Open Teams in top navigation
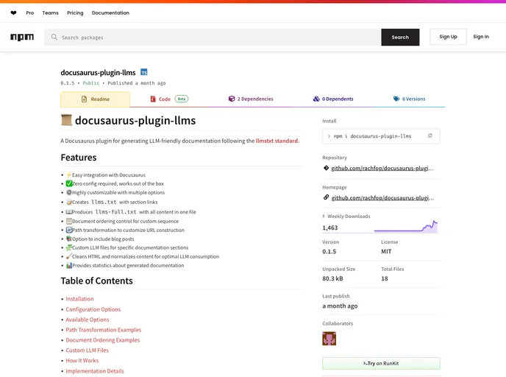The height and width of the screenshot is (377, 506). (50, 13)
